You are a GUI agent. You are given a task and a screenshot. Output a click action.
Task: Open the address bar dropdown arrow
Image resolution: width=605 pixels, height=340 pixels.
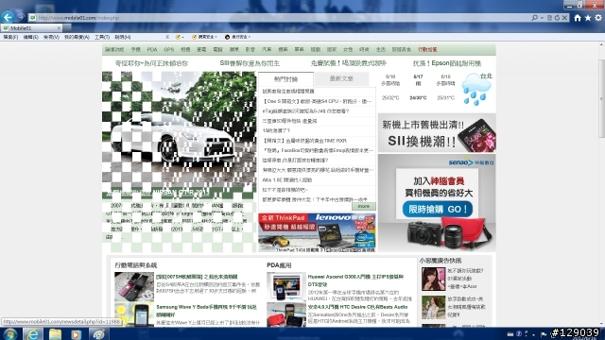542,18
